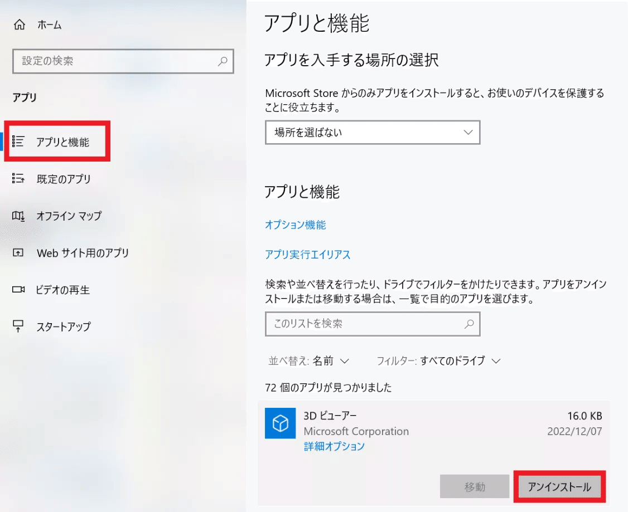Expand the 場所を選ばない dropdown
The image size is (628, 512).
coord(373,133)
